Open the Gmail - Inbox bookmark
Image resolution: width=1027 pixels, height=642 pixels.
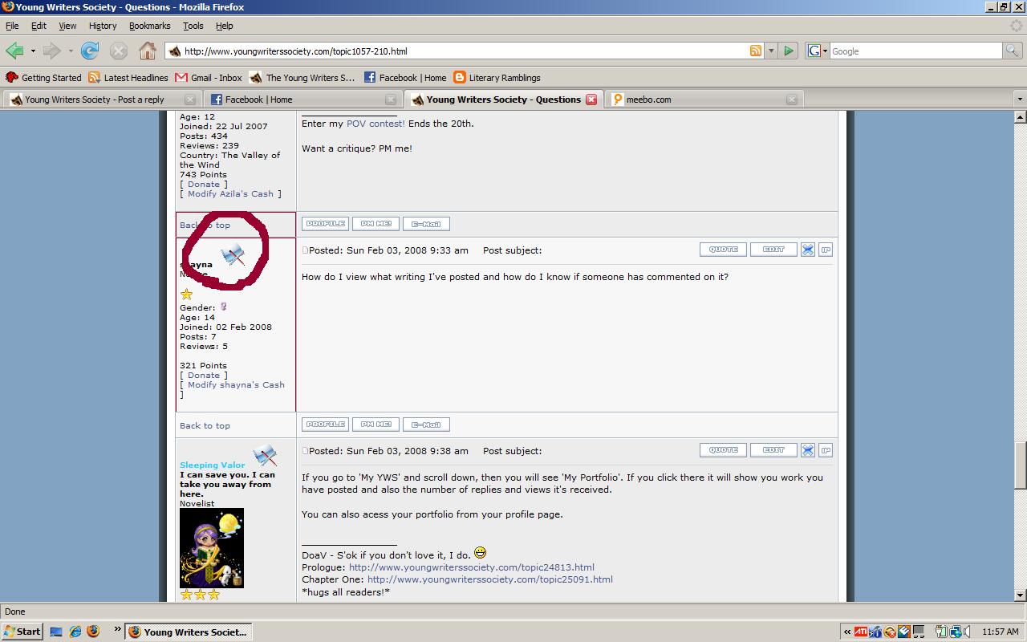pyautogui.click(x=209, y=78)
